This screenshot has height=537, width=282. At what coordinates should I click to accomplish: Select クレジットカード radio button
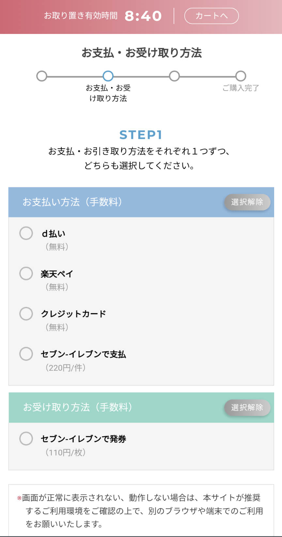click(26, 314)
